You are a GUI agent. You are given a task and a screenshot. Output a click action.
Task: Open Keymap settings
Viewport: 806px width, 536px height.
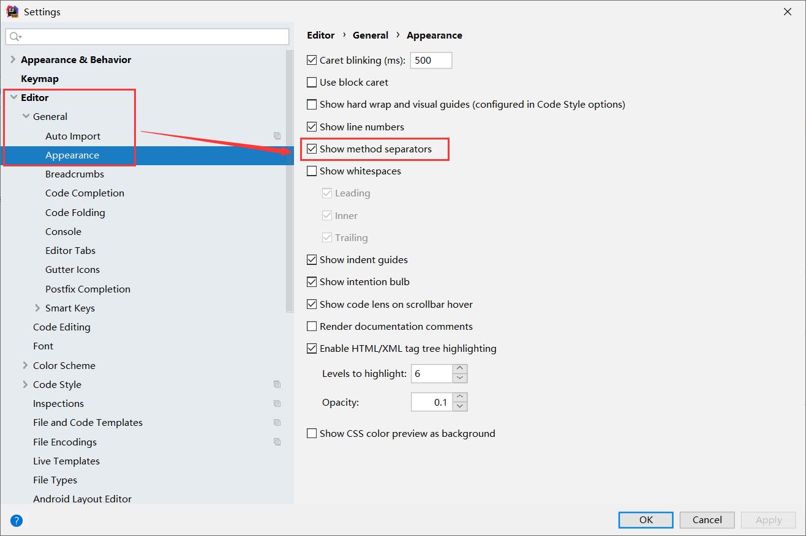(x=40, y=78)
